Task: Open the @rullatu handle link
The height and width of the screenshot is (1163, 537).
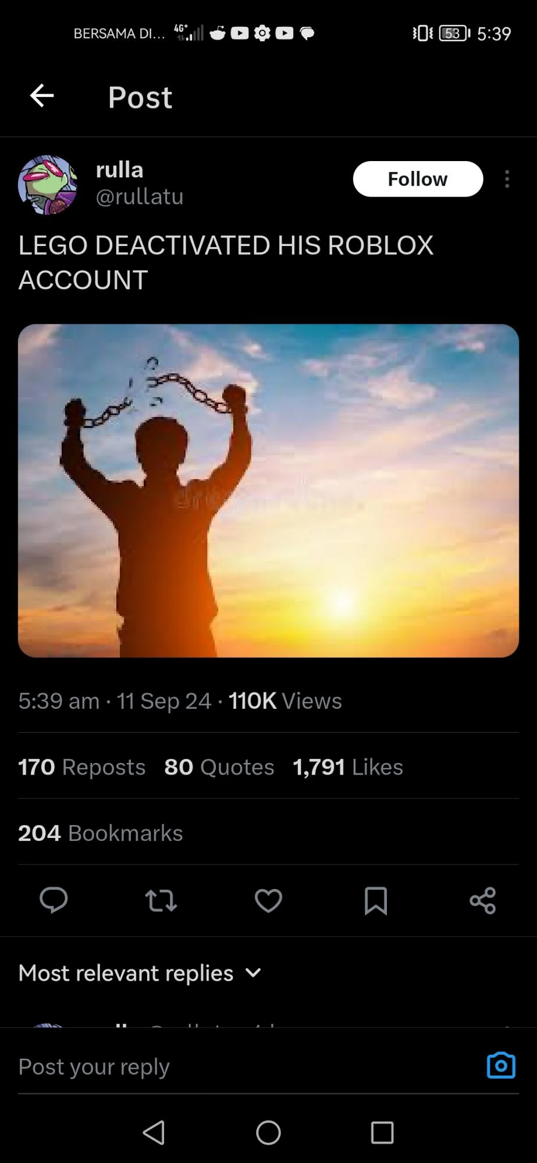Action: coord(140,197)
